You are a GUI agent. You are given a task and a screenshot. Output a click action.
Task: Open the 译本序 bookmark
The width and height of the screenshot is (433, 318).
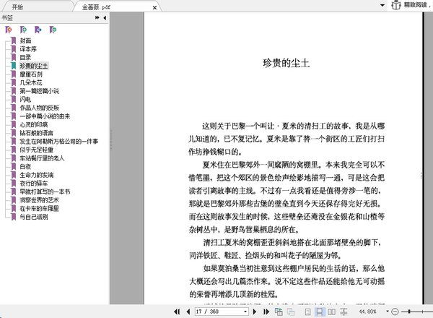28,49
